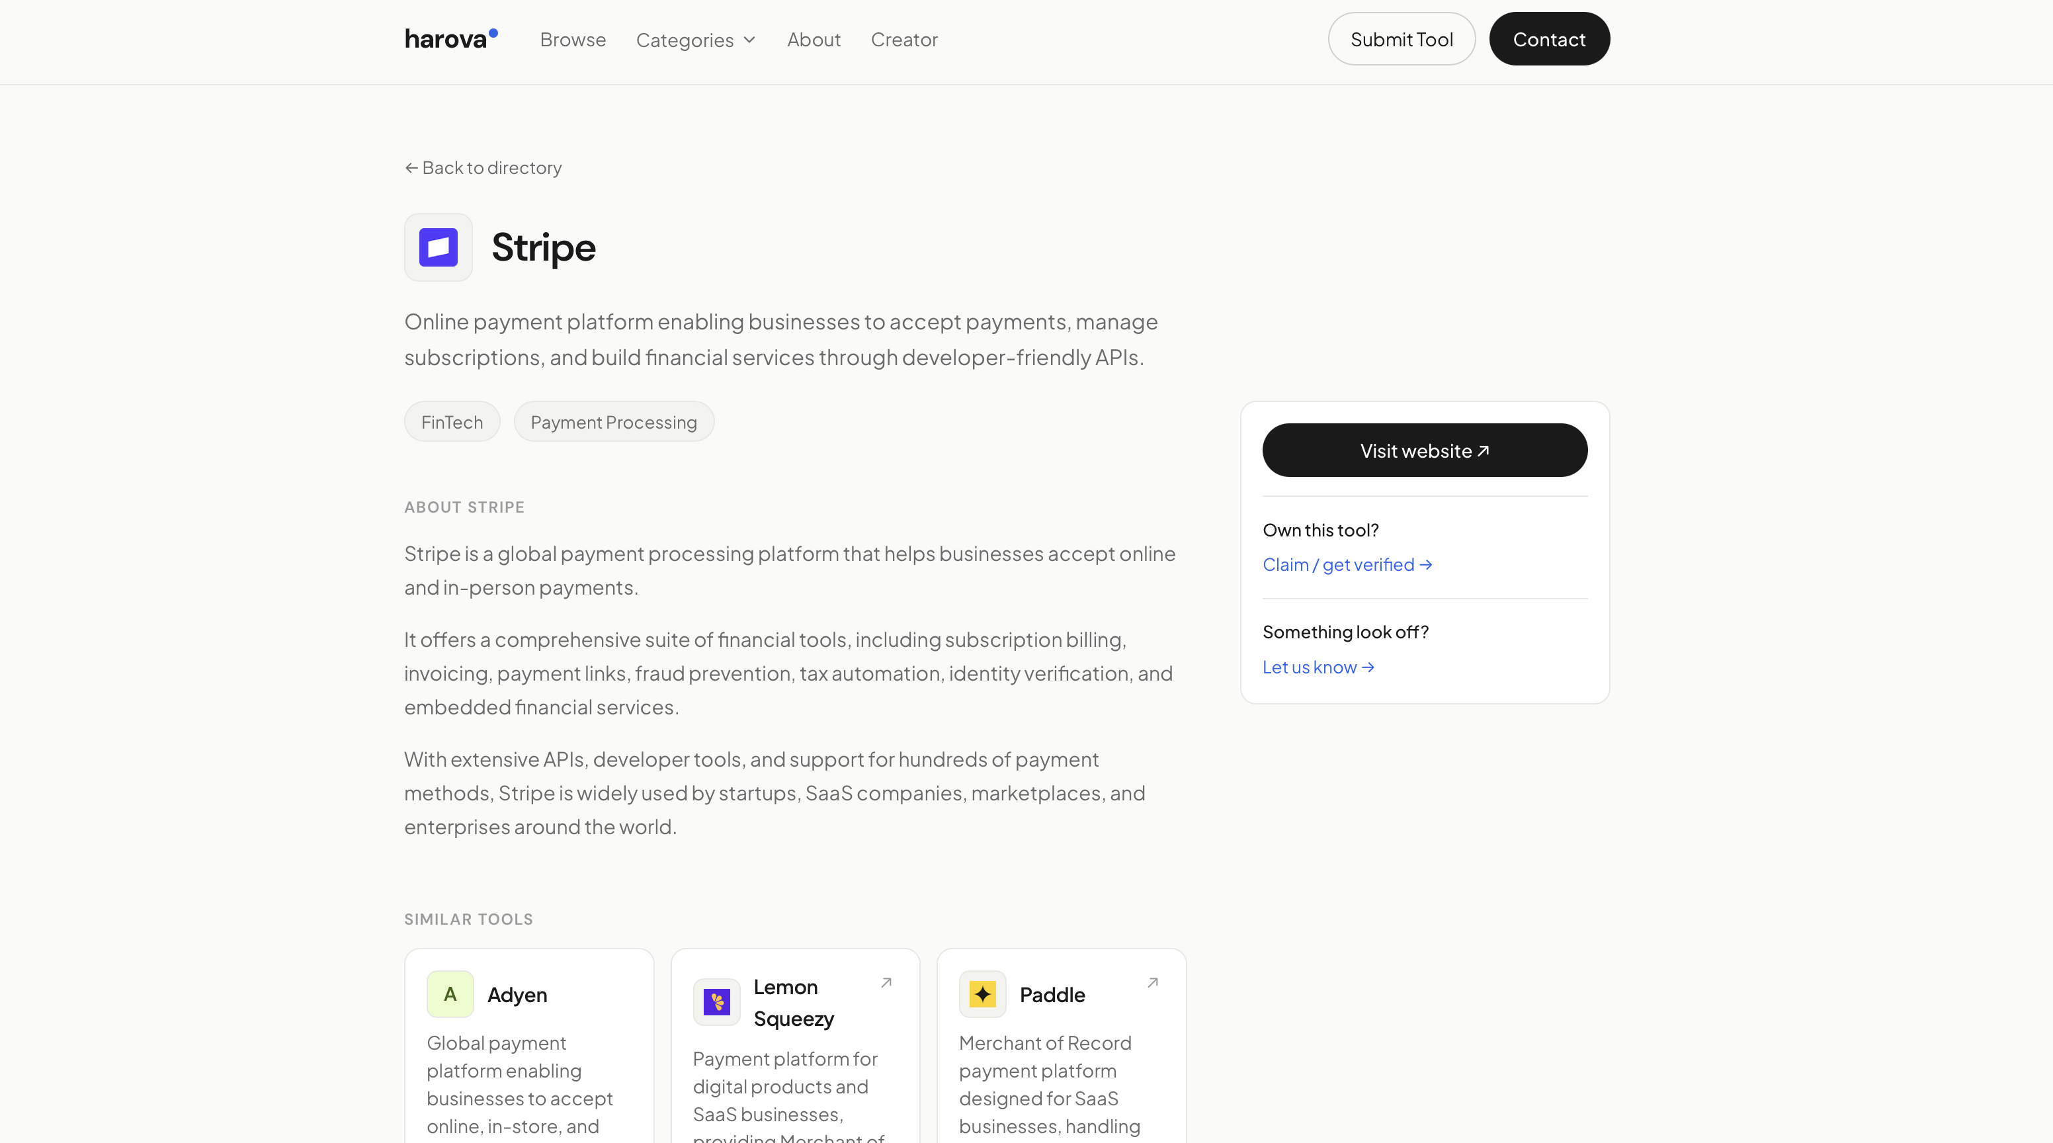The width and height of the screenshot is (2053, 1143).
Task: Click the 'Something look off?' text
Action: (x=1345, y=632)
